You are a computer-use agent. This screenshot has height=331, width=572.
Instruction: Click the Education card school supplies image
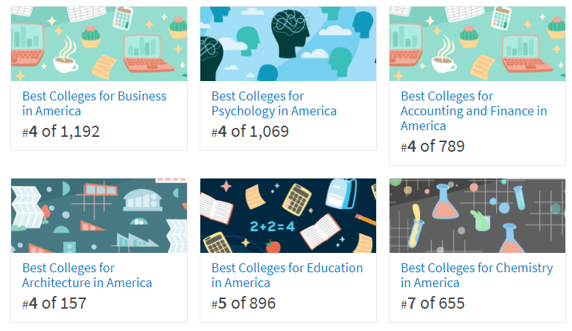coord(288,216)
